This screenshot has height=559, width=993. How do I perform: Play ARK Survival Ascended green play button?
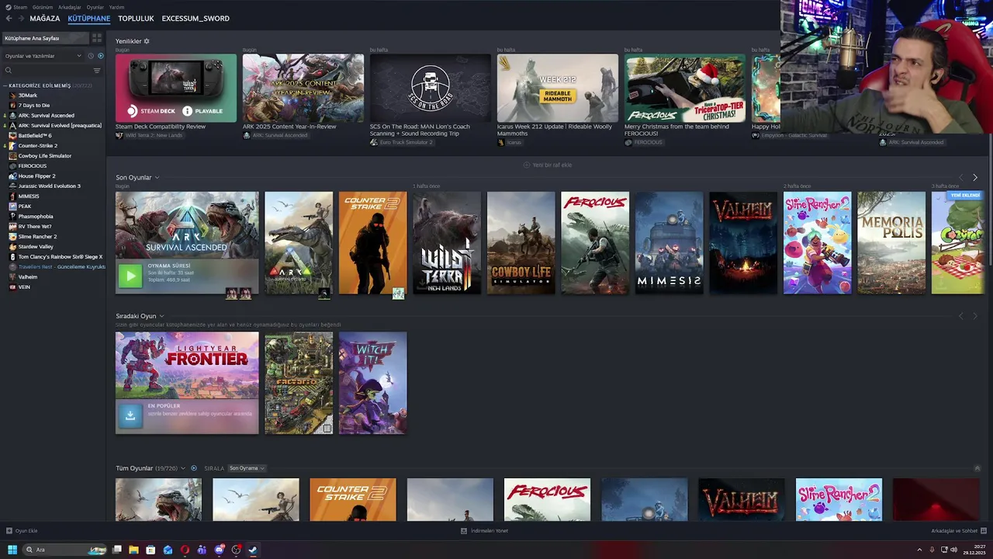tap(130, 275)
